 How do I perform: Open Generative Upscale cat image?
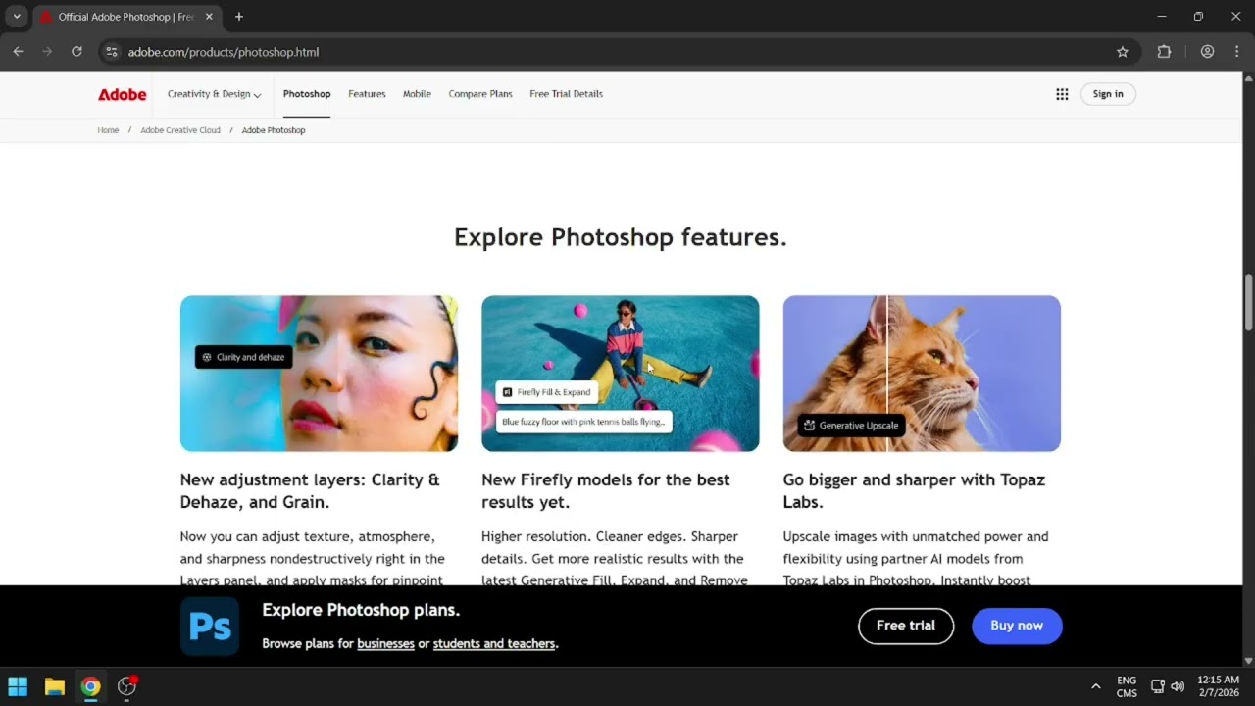(922, 374)
